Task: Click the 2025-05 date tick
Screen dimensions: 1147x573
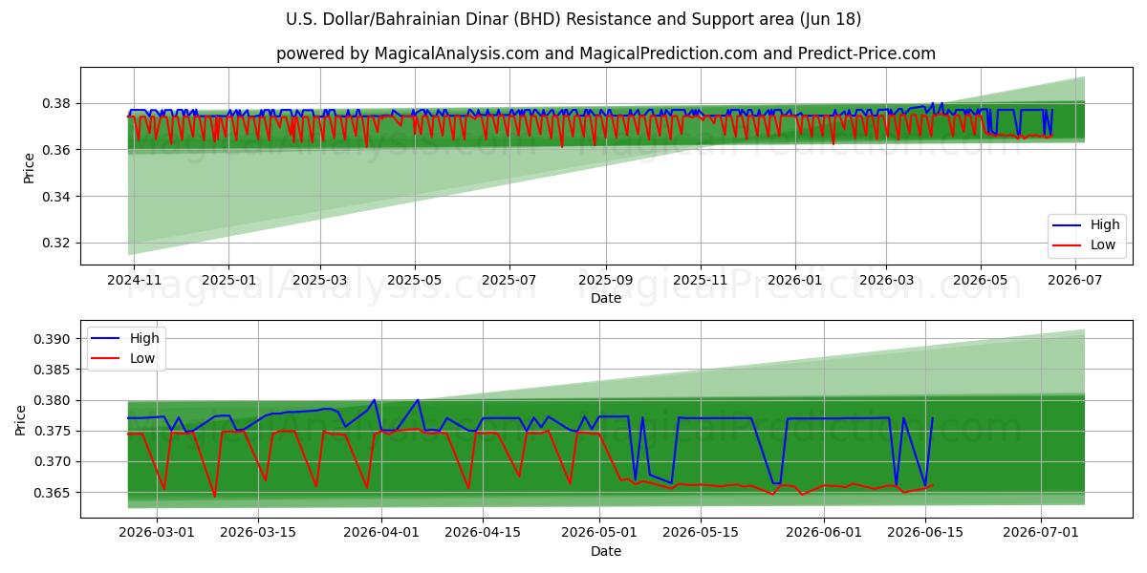Action: click(415, 280)
